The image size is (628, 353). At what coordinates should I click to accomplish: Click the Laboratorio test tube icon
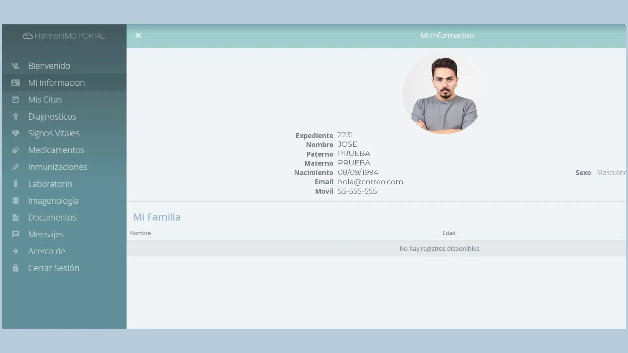pyautogui.click(x=15, y=184)
